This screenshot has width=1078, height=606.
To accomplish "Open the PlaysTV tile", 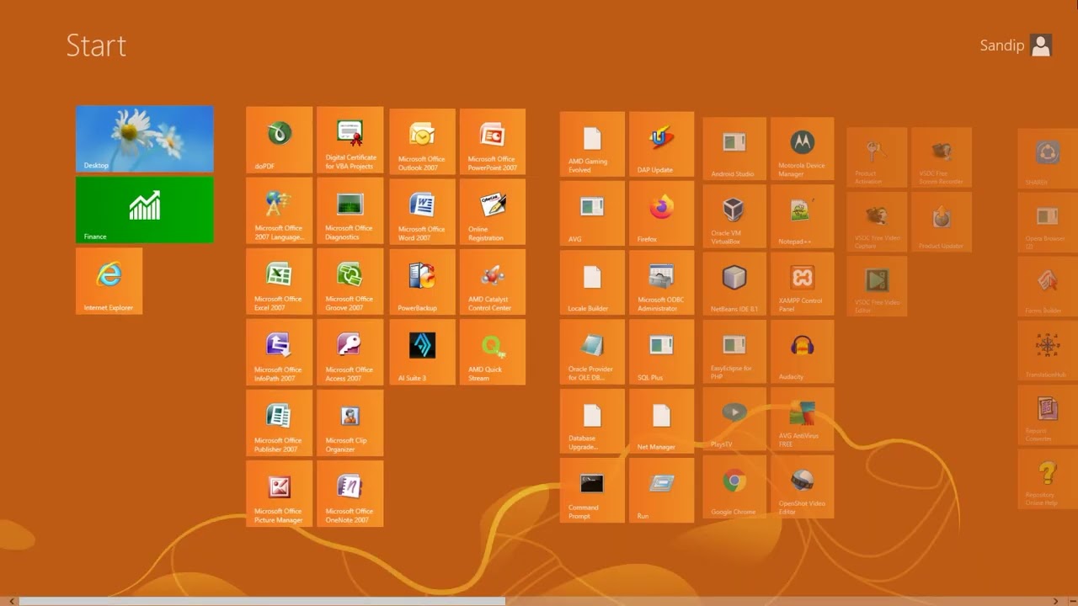I will tap(735, 418).
